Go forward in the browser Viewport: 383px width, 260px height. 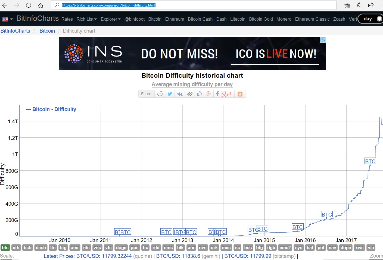click(x=17, y=5)
